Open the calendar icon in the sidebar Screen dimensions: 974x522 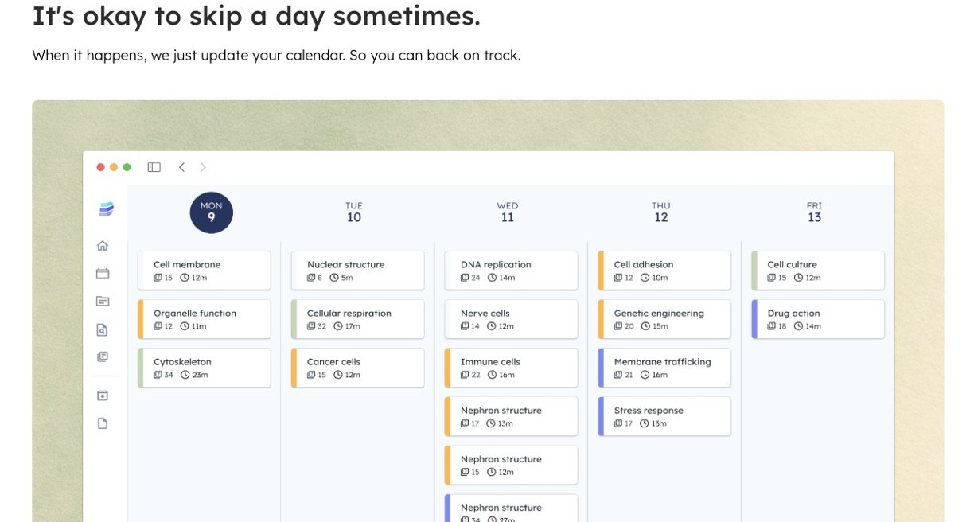click(x=103, y=274)
